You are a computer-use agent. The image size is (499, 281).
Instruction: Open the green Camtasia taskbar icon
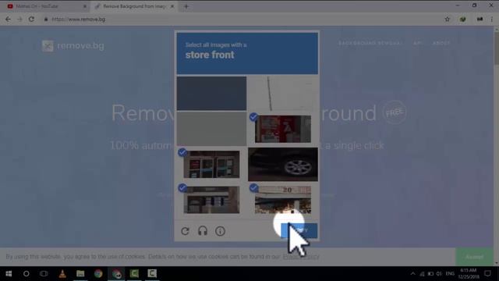[134, 274]
